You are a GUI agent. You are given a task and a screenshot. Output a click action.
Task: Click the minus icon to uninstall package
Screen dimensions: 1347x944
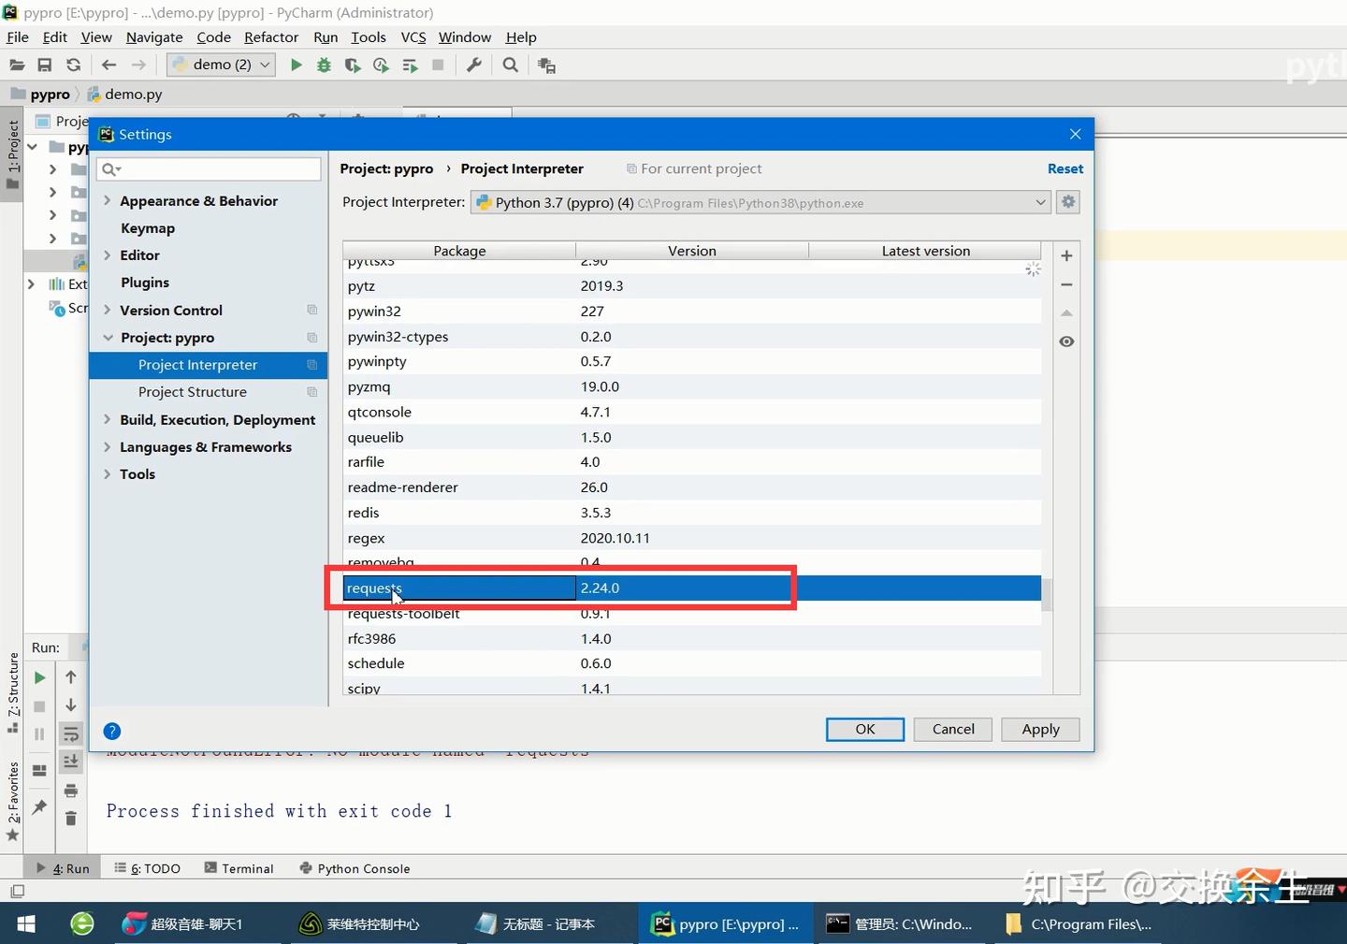coord(1065,284)
